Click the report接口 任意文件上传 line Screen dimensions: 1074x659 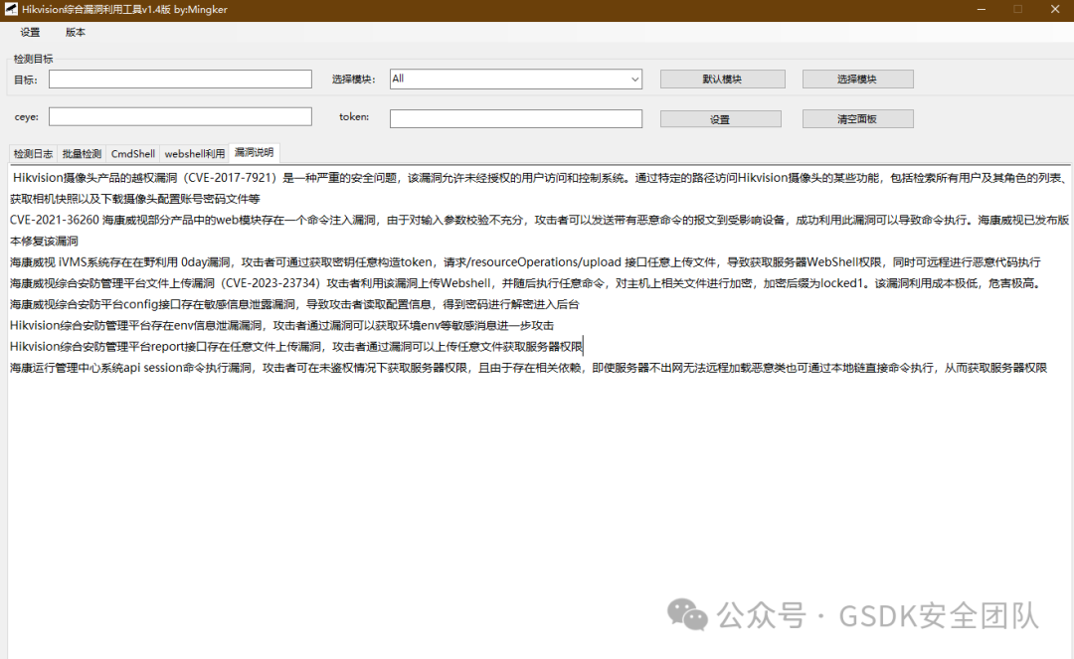tap(296, 347)
